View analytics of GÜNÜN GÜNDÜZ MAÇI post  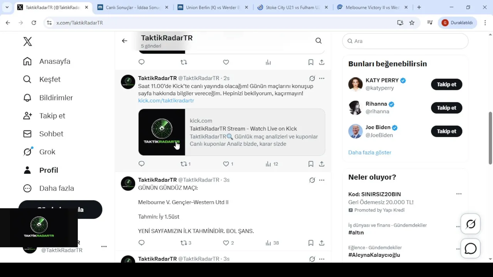coord(272,243)
